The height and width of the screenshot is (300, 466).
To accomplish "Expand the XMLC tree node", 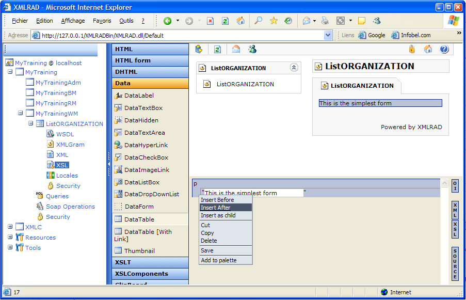I will click(x=10, y=227).
